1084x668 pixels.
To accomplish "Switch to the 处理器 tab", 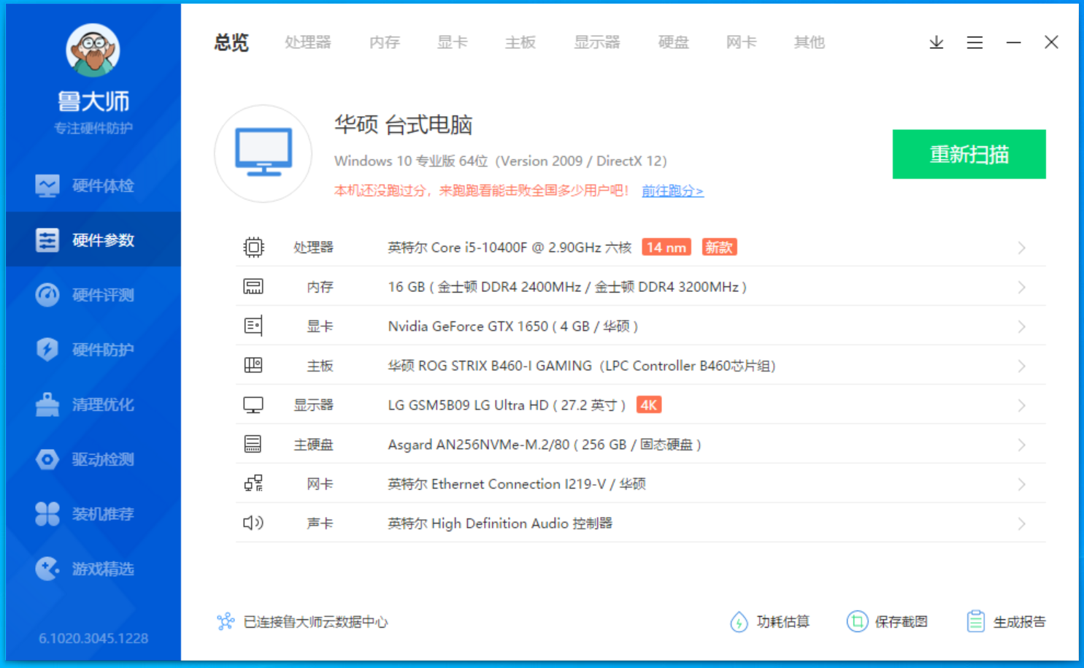I will point(308,42).
